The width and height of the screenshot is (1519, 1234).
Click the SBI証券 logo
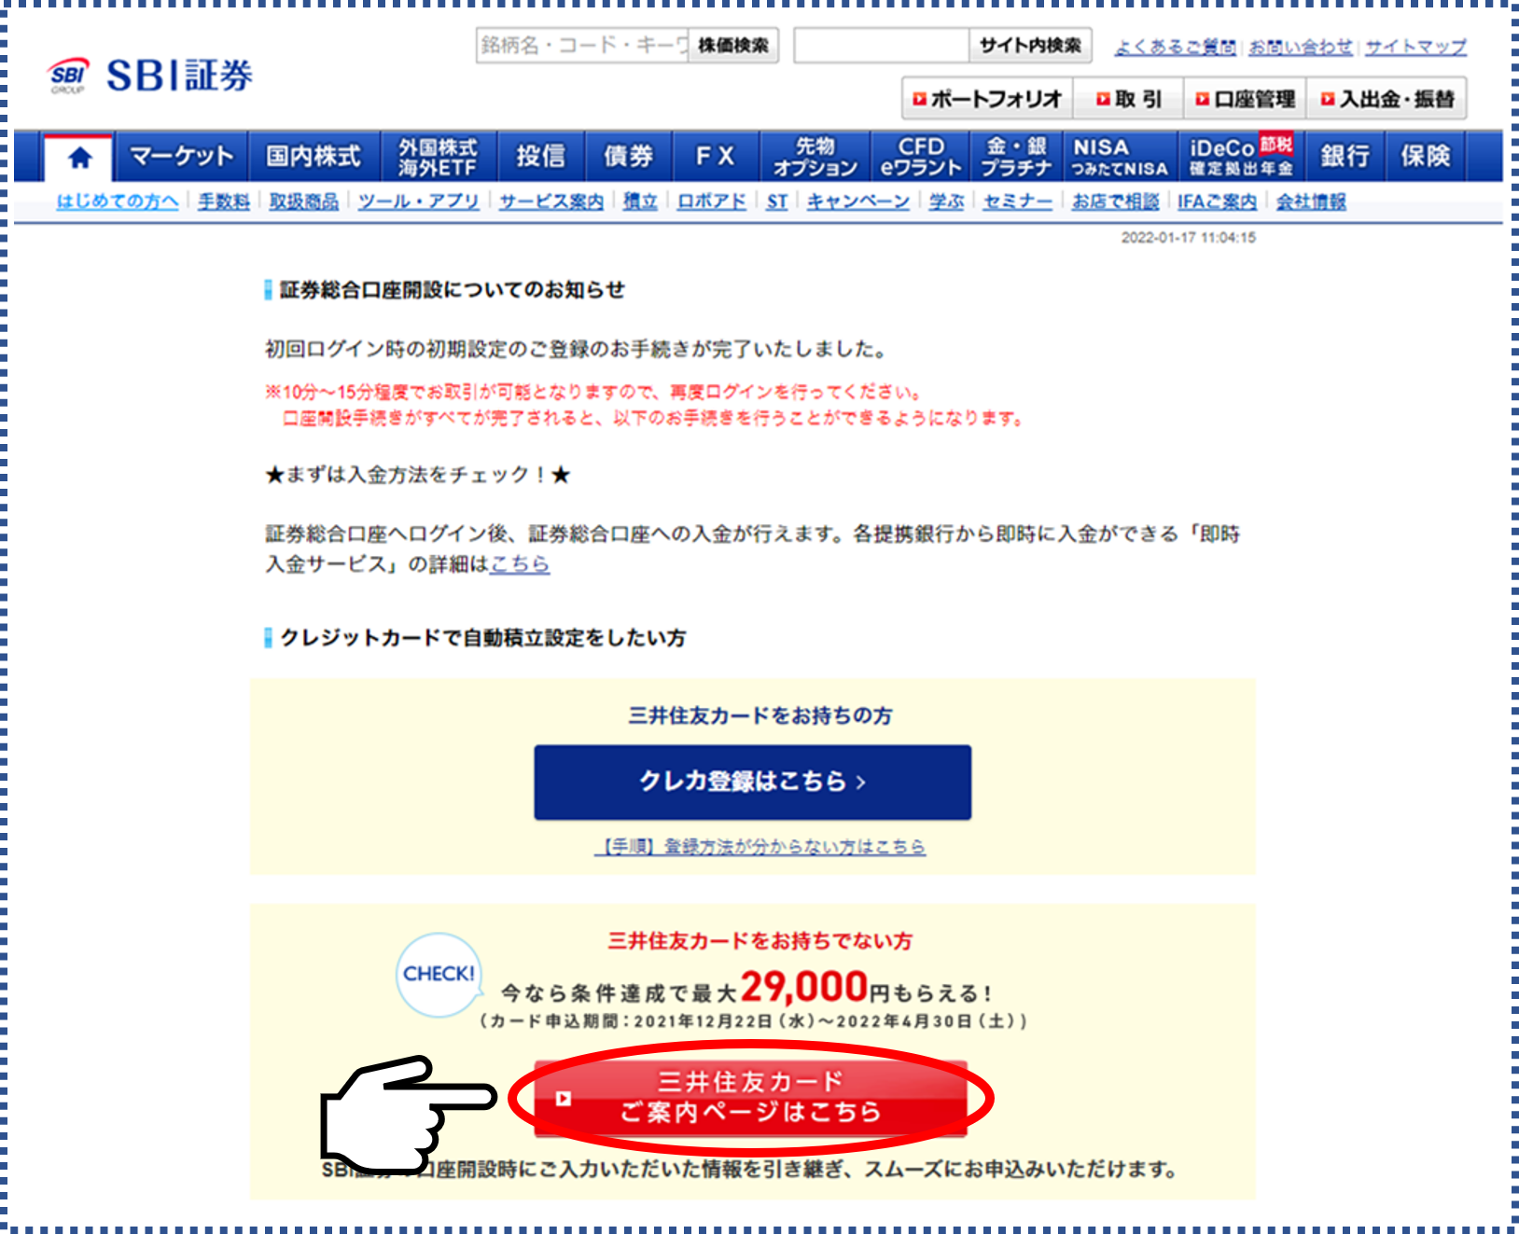tap(150, 76)
